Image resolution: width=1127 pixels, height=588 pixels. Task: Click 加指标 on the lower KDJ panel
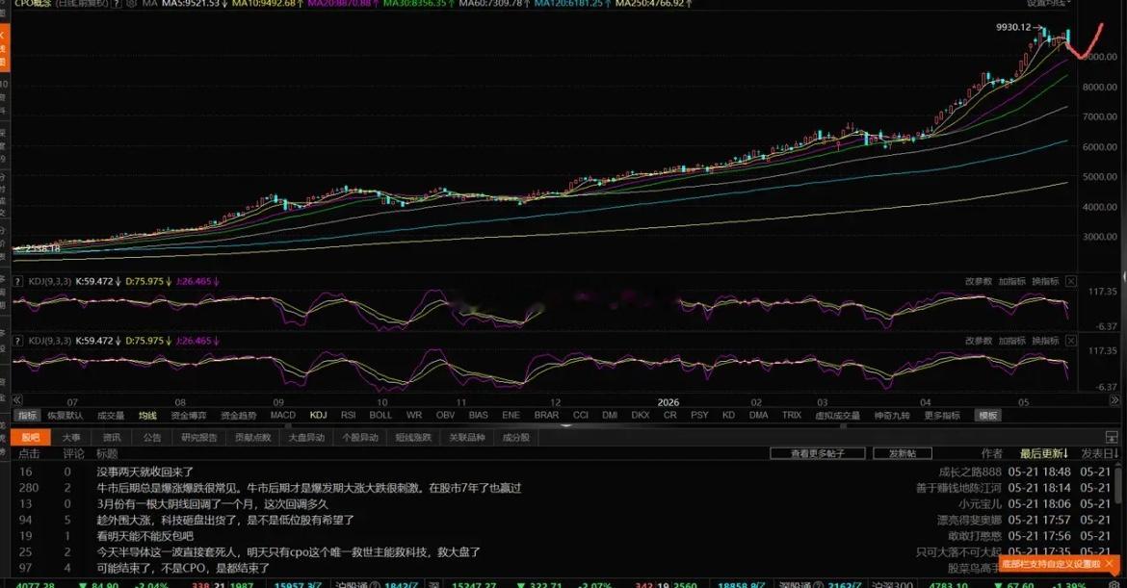pyautogui.click(x=1011, y=341)
